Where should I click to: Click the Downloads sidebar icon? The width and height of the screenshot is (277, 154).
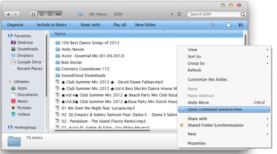coord(13,49)
